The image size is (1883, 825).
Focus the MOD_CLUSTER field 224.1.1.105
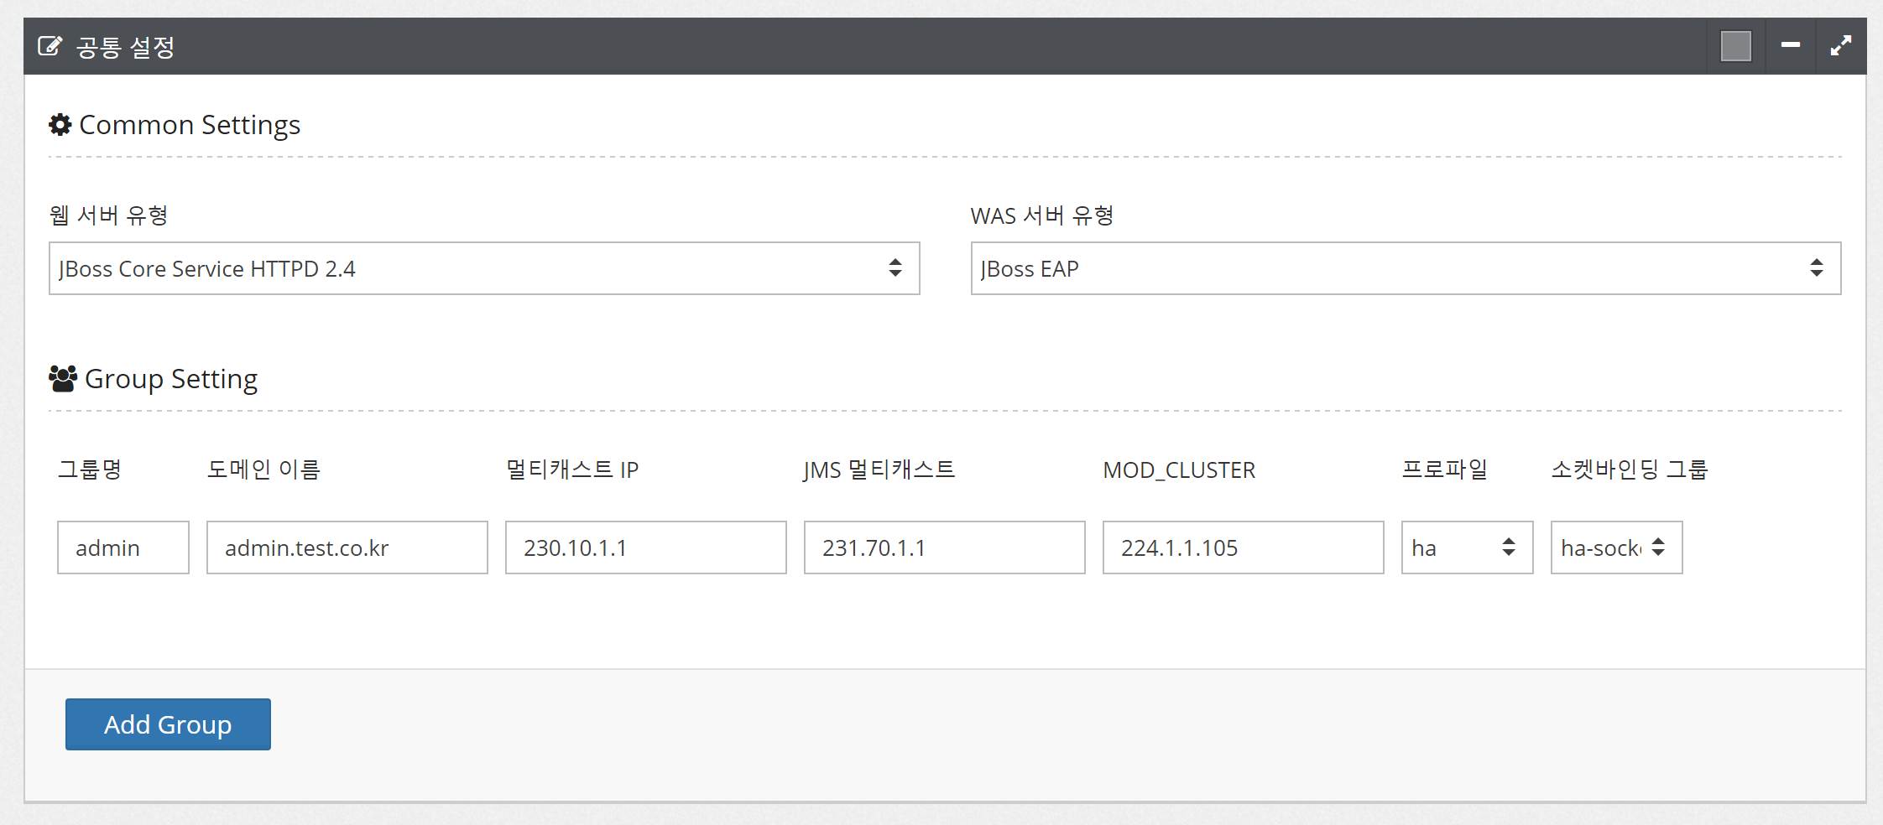[x=1243, y=547]
